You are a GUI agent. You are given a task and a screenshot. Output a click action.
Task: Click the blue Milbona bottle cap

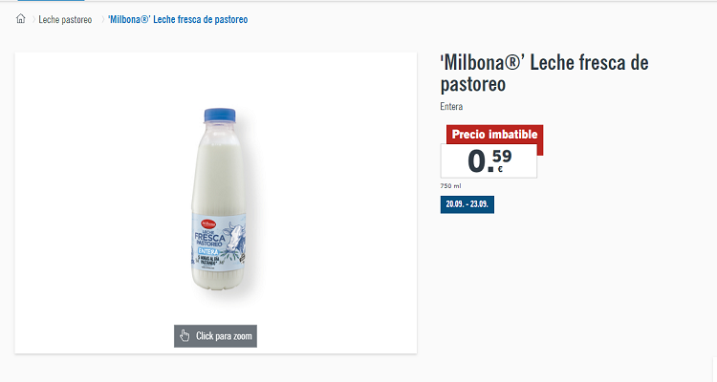(x=221, y=116)
